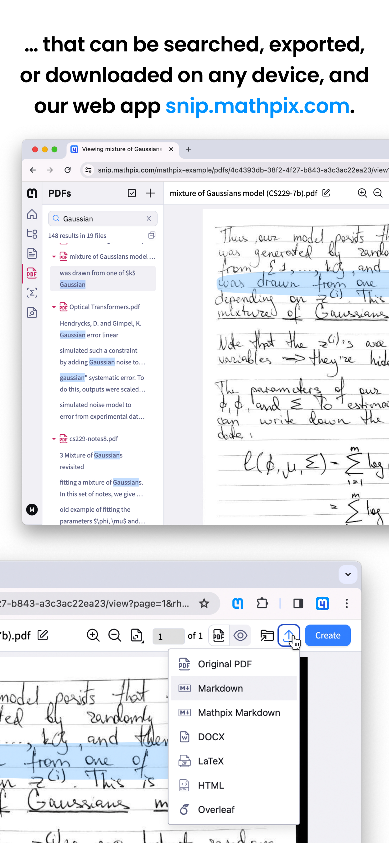Open the Snips sigma sidebar icon

(32, 293)
